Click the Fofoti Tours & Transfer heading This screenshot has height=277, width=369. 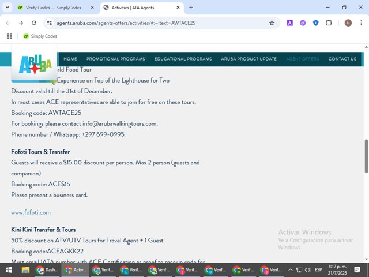(x=40, y=152)
